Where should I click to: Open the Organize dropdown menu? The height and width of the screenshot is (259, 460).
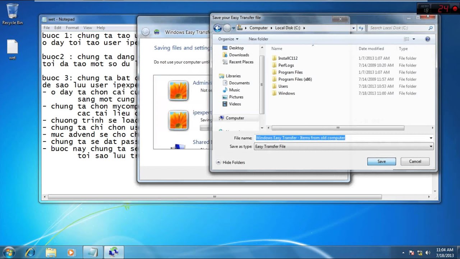pos(228,39)
